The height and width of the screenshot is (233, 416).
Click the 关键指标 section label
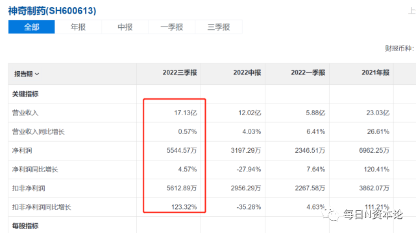click(x=25, y=94)
